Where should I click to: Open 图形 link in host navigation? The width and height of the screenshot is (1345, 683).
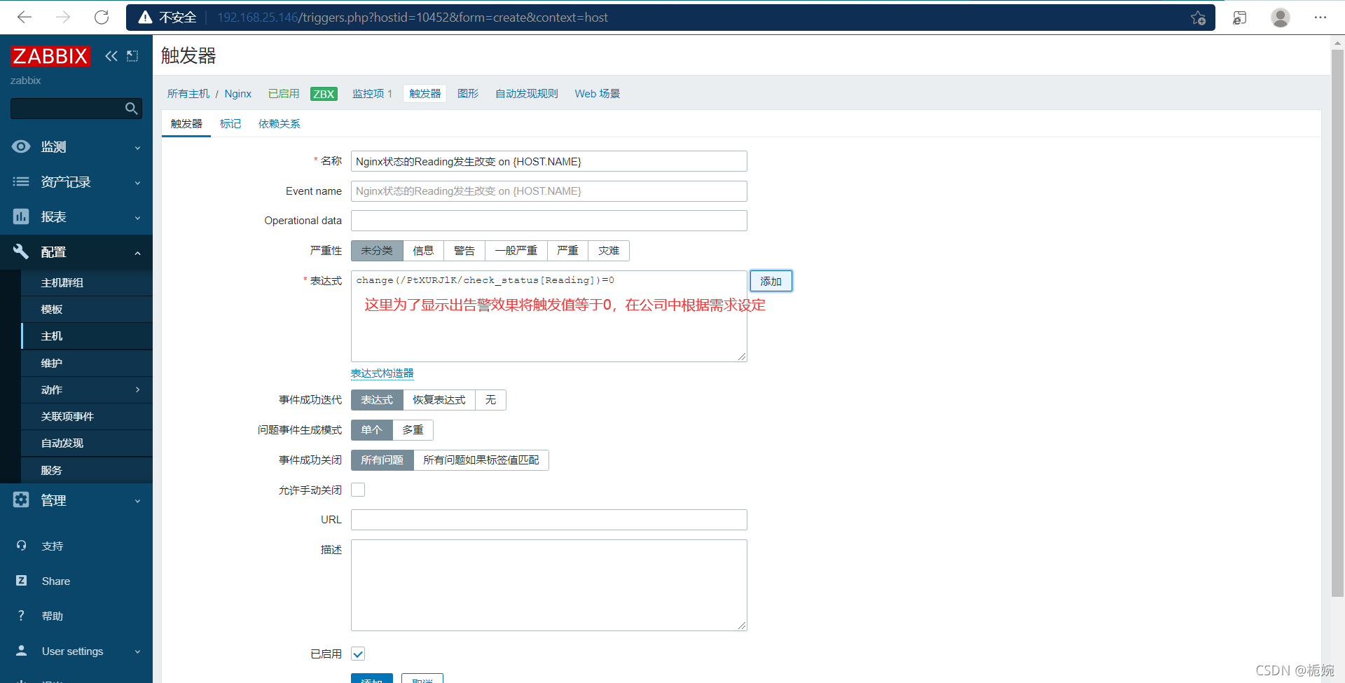468,94
